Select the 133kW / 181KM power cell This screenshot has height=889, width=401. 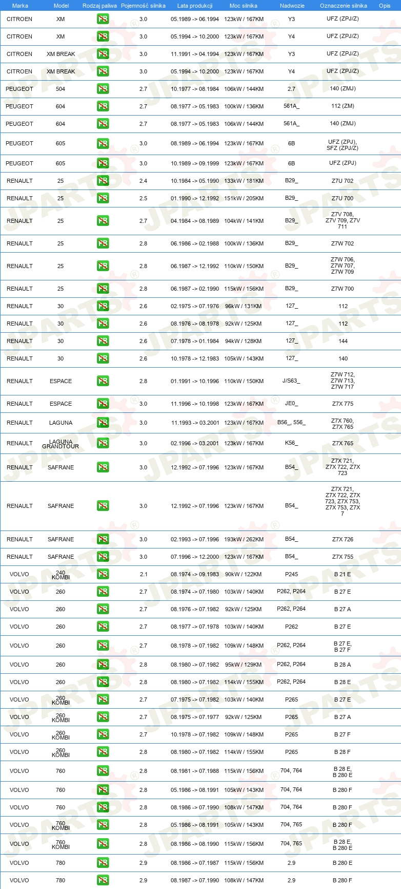244,181
